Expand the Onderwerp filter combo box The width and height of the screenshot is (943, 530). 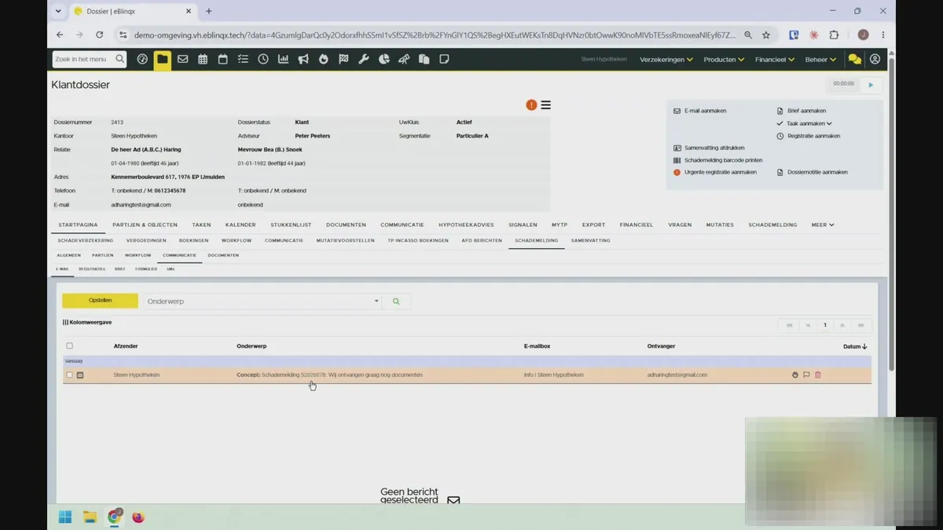click(261, 302)
